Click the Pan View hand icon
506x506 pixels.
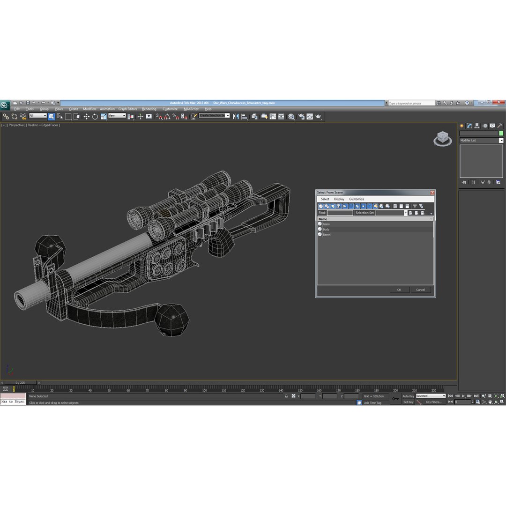(490, 402)
